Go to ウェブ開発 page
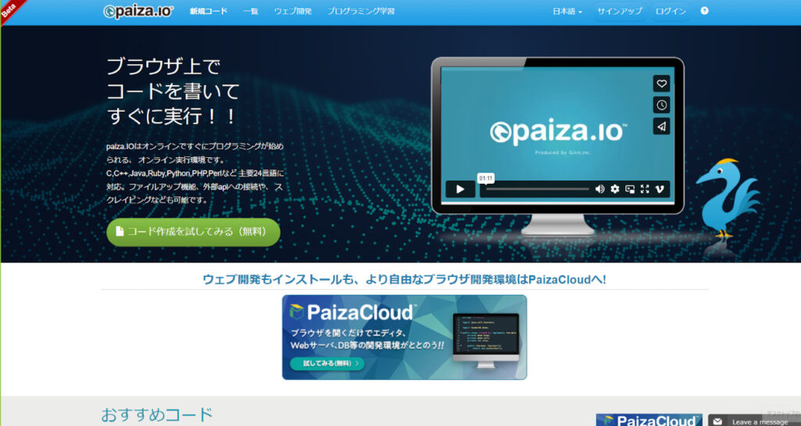Screen dimensions: 801x426 (293, 11)
